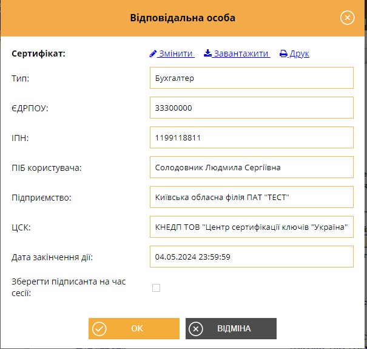Enable Зберегти підписанта на час сесії checkbox

pyautogui.click(x=156, y=288)
